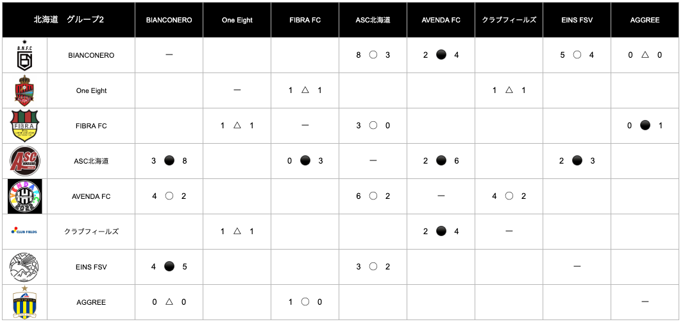
Task: Click the 北海道 グループ2 header cell
Action: point(69,20)
